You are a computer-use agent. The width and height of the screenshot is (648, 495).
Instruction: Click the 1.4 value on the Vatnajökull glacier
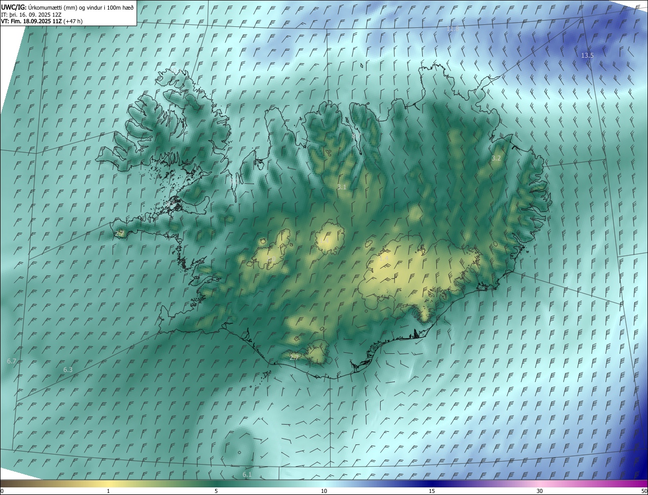tap(384, 259)
